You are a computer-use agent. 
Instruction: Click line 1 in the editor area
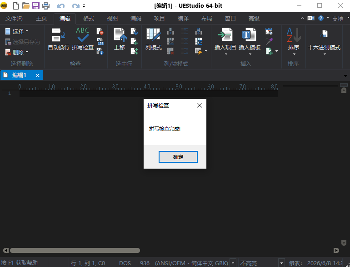tap(149, 93)
